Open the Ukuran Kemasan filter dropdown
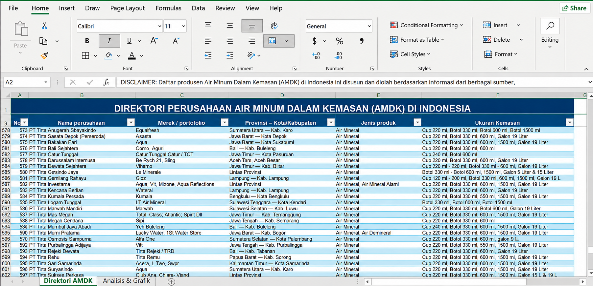 [x=570, y=122]
